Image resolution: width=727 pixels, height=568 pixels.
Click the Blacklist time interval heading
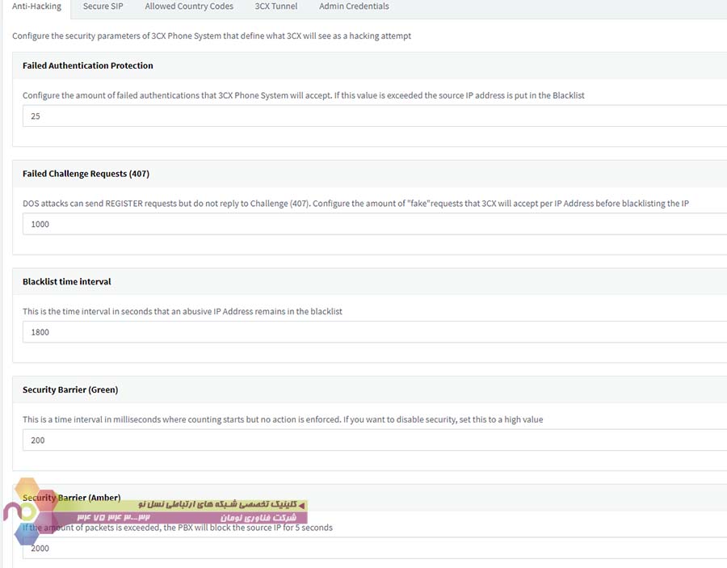coord(67,281)
